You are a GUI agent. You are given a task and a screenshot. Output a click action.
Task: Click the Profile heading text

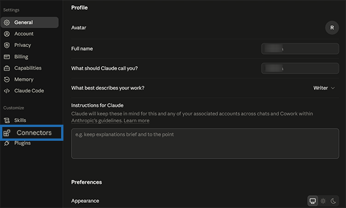coord(80,7)
